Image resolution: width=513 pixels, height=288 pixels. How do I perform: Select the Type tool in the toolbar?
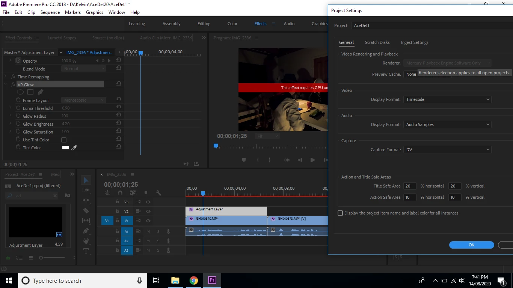pos(86,251)
